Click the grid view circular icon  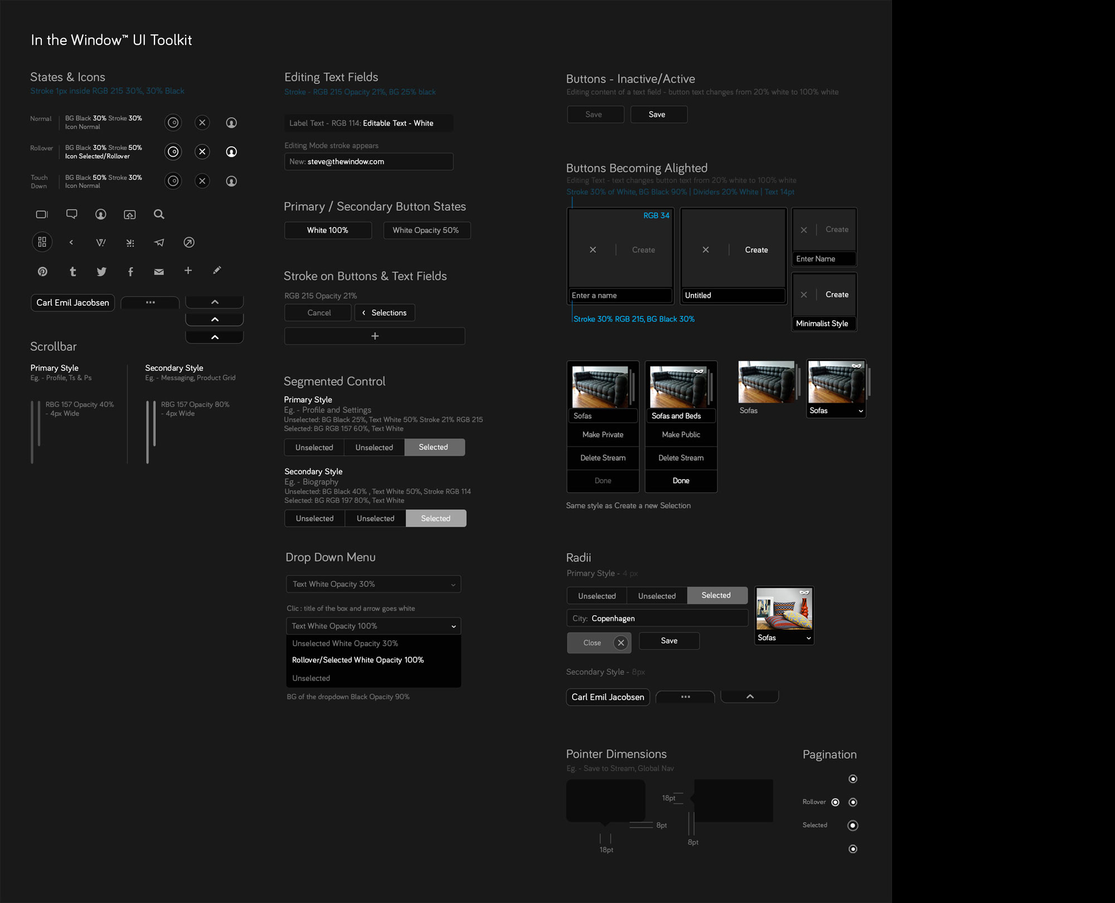42,242
